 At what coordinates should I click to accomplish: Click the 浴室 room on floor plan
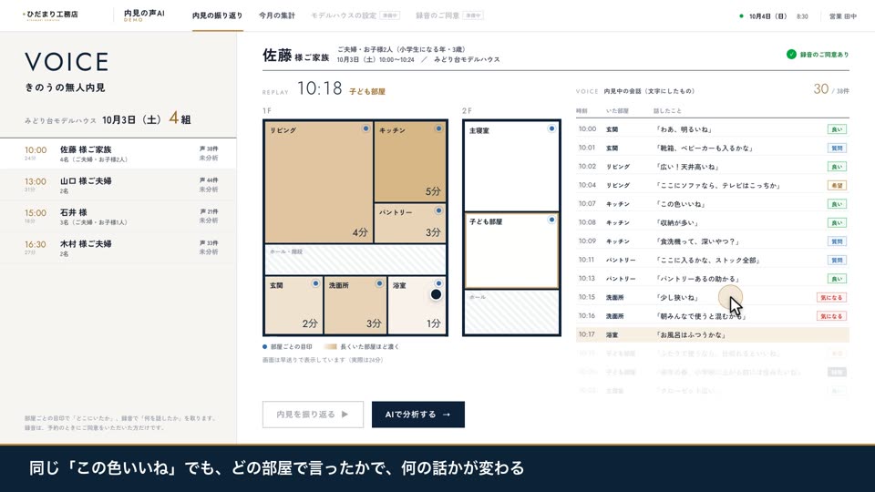(417, 304)
